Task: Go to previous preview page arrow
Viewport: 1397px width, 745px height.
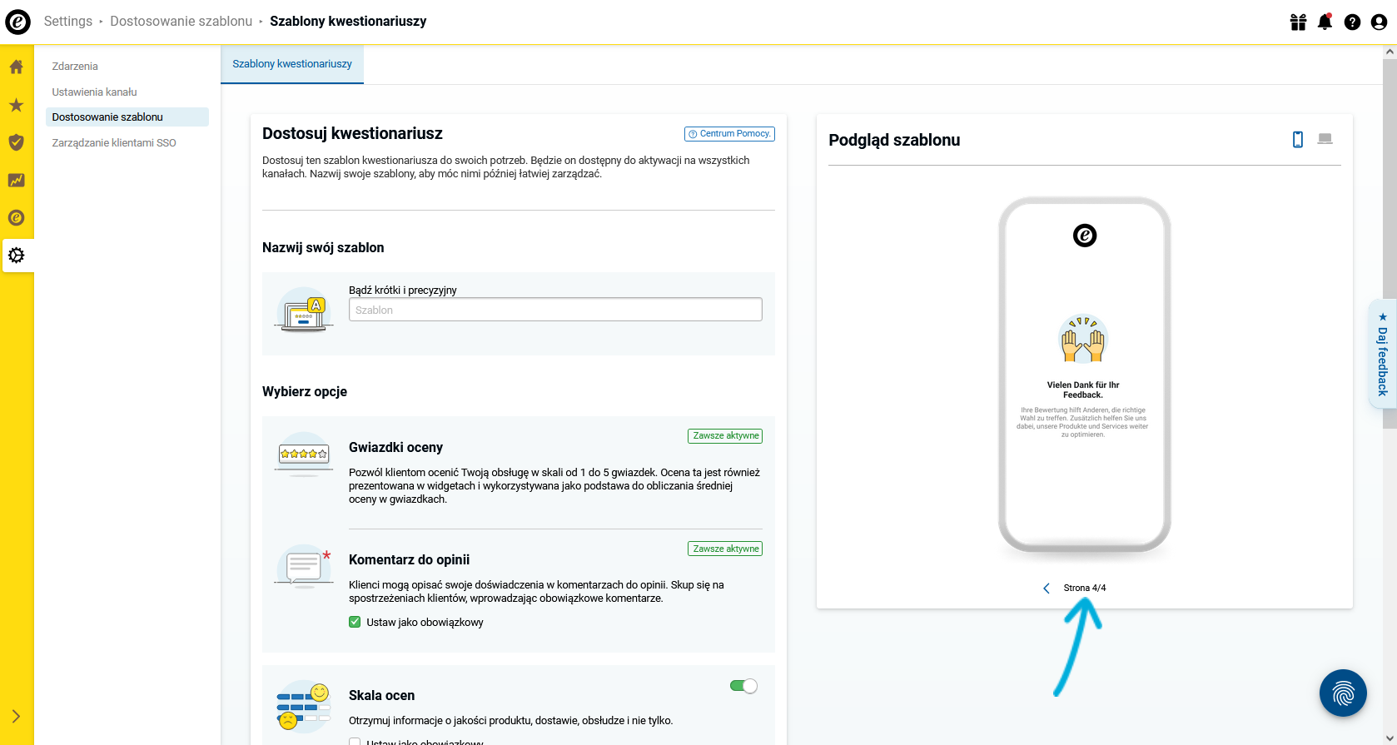Action: pyautogui.click(x=1047, y=588)
